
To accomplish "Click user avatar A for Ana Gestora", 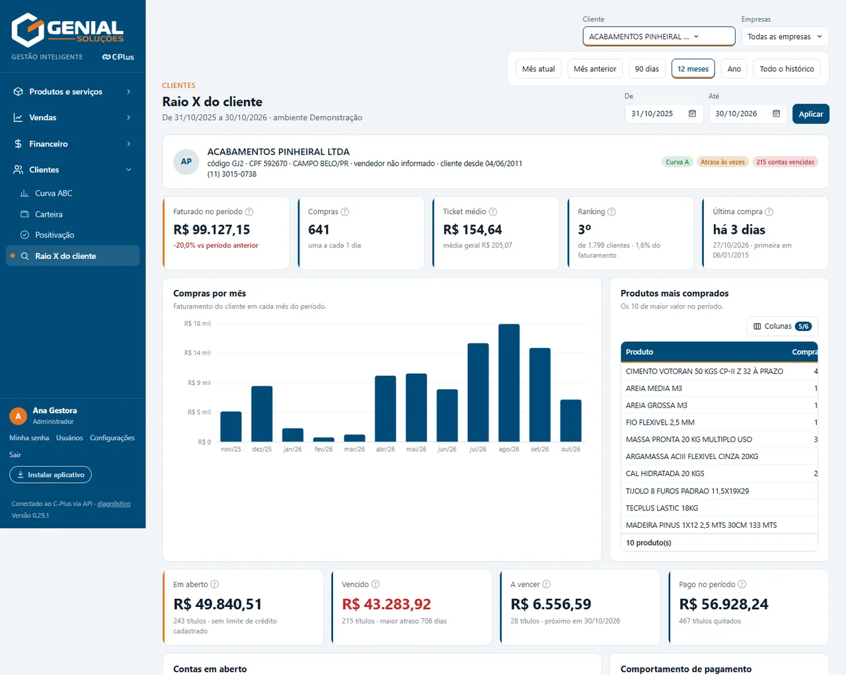I will (x=18, y=416).
